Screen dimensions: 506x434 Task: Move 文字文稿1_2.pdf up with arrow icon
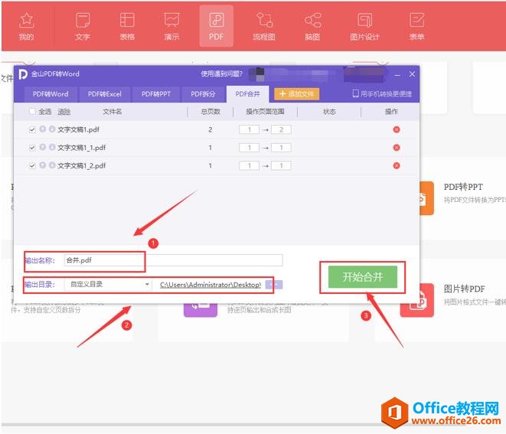coord(43,165)
